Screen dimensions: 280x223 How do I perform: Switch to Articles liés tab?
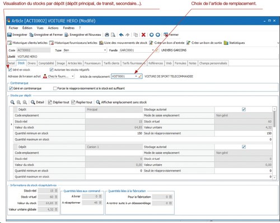(74, 63)
